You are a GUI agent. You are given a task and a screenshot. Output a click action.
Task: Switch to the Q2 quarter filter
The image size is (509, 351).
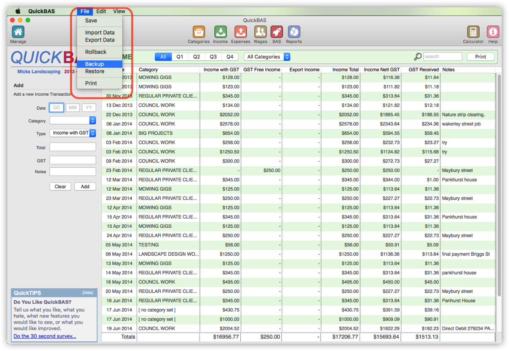click(196, 57)
